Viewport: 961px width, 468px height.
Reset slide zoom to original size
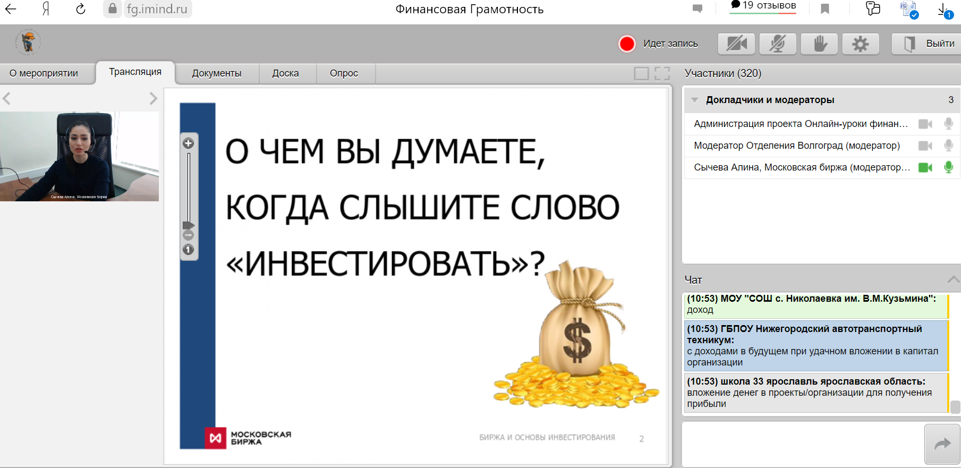coord(189,250)
